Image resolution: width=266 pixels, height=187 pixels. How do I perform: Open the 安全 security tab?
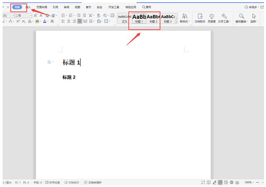(x=99, y=7)
